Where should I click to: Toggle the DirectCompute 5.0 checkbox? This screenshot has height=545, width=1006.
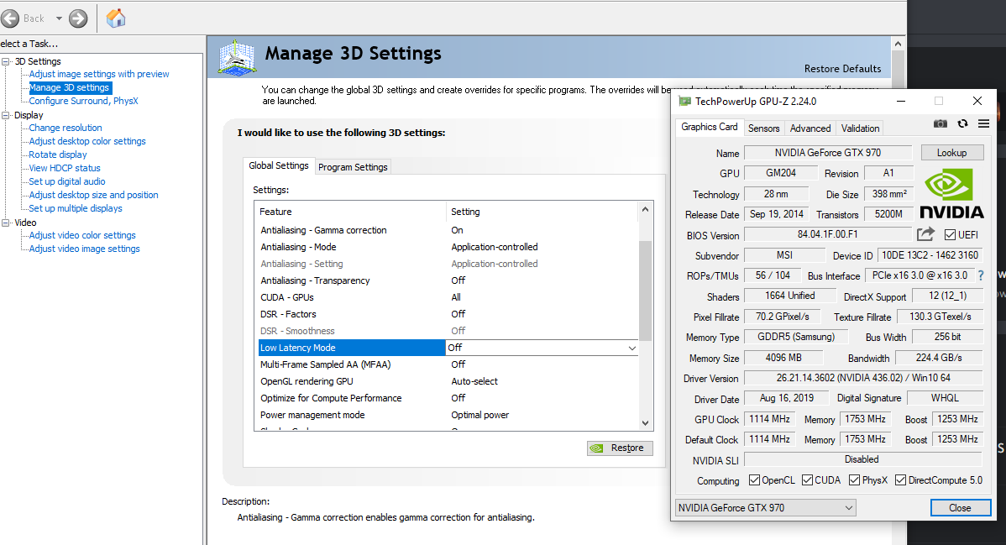(901, 480)
